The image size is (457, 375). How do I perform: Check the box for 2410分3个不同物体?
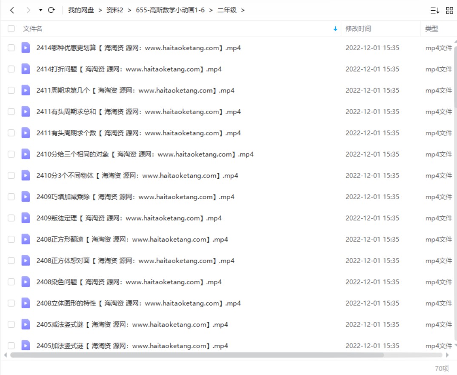[11, 175]
